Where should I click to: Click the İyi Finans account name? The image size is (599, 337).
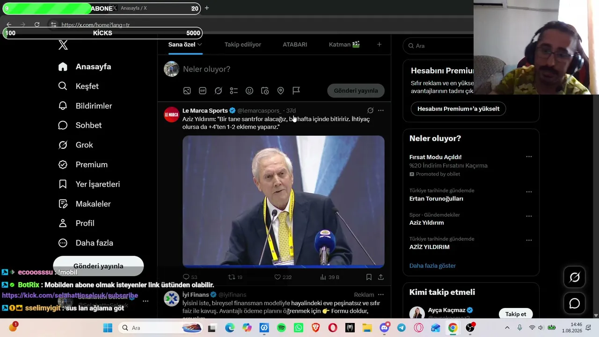(x=196, y=294)
